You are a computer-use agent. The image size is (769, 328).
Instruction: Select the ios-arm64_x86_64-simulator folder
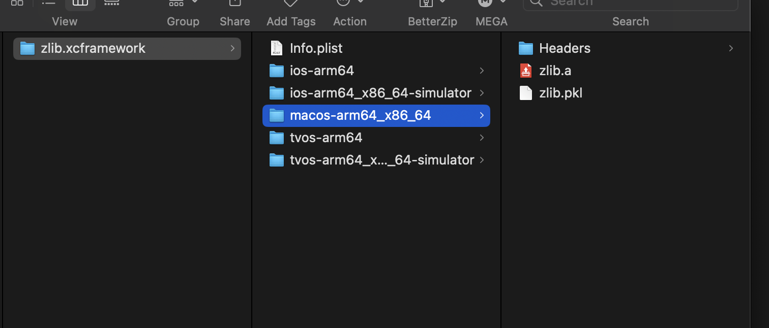[380, 93]
